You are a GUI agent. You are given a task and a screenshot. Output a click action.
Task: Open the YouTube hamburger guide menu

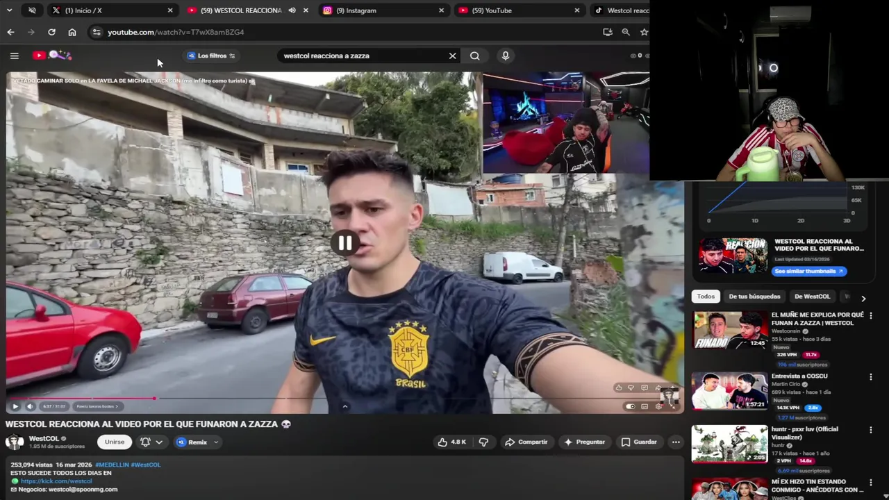[x=14, y=56]
